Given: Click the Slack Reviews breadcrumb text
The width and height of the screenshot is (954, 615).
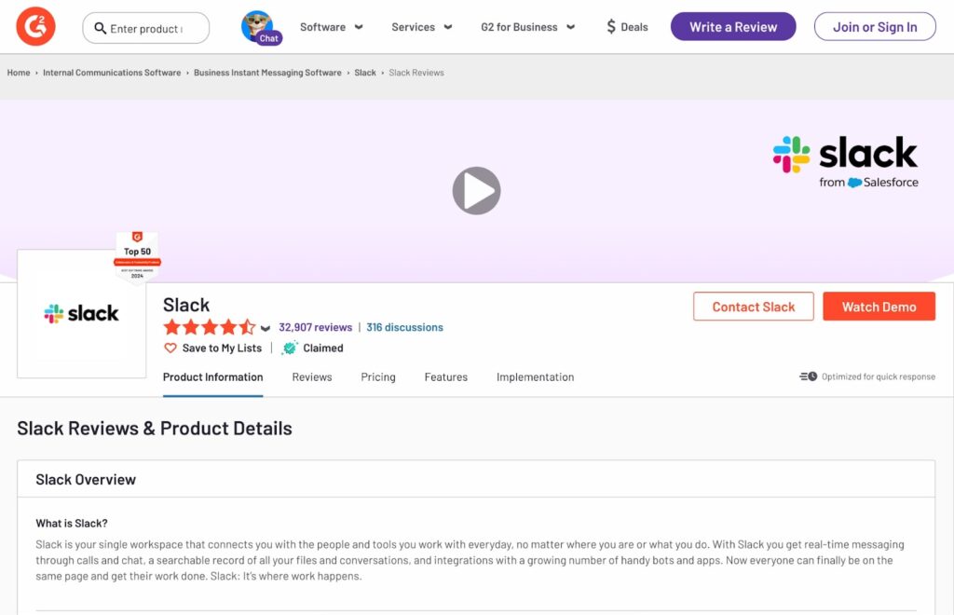Looking at the screenshot, I should (x=416, y=73).
